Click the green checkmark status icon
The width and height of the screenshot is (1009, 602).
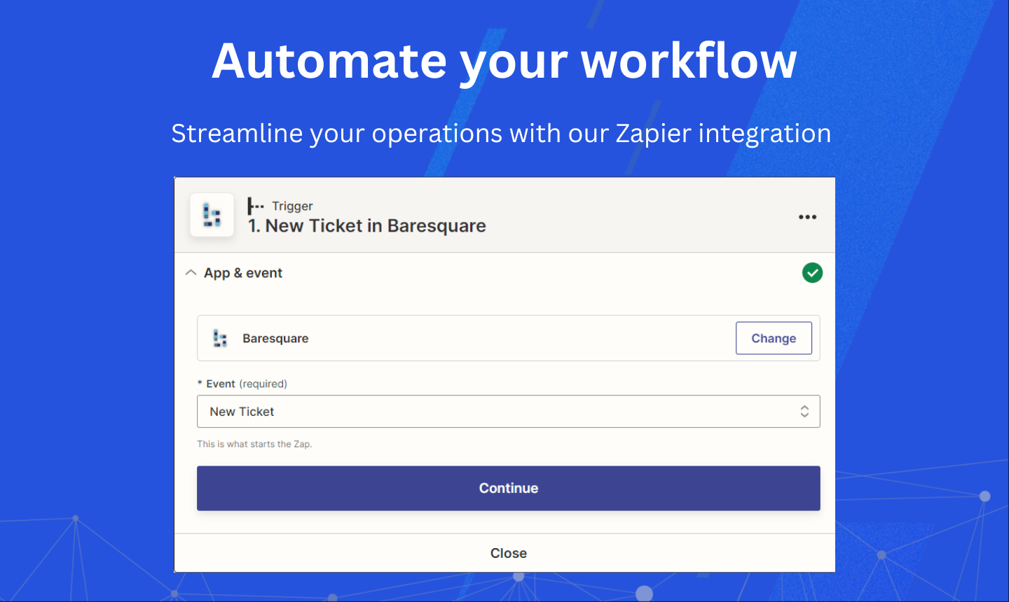812,273
